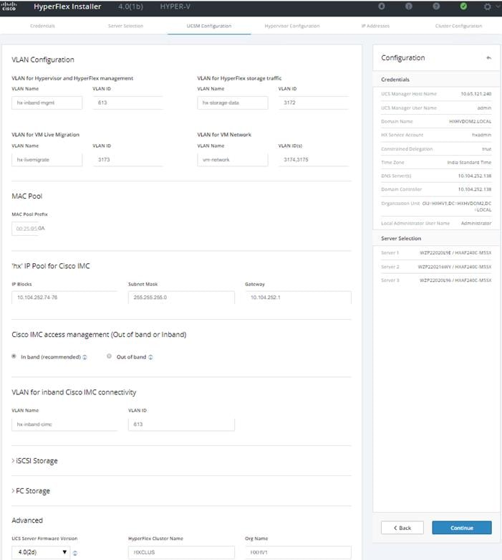This screenshot has width=502, height=560.
Task: Edit inband CIMC VLAN Name hx-inband-cimc field
Action: coord(64,424)
